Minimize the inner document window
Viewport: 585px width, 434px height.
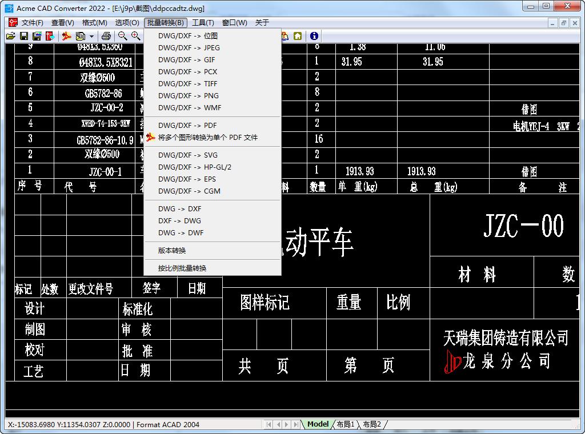552,23
